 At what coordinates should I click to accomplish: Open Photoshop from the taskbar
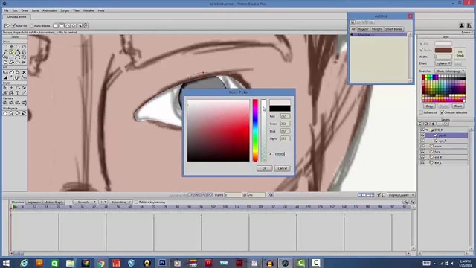tap(162, 263)
